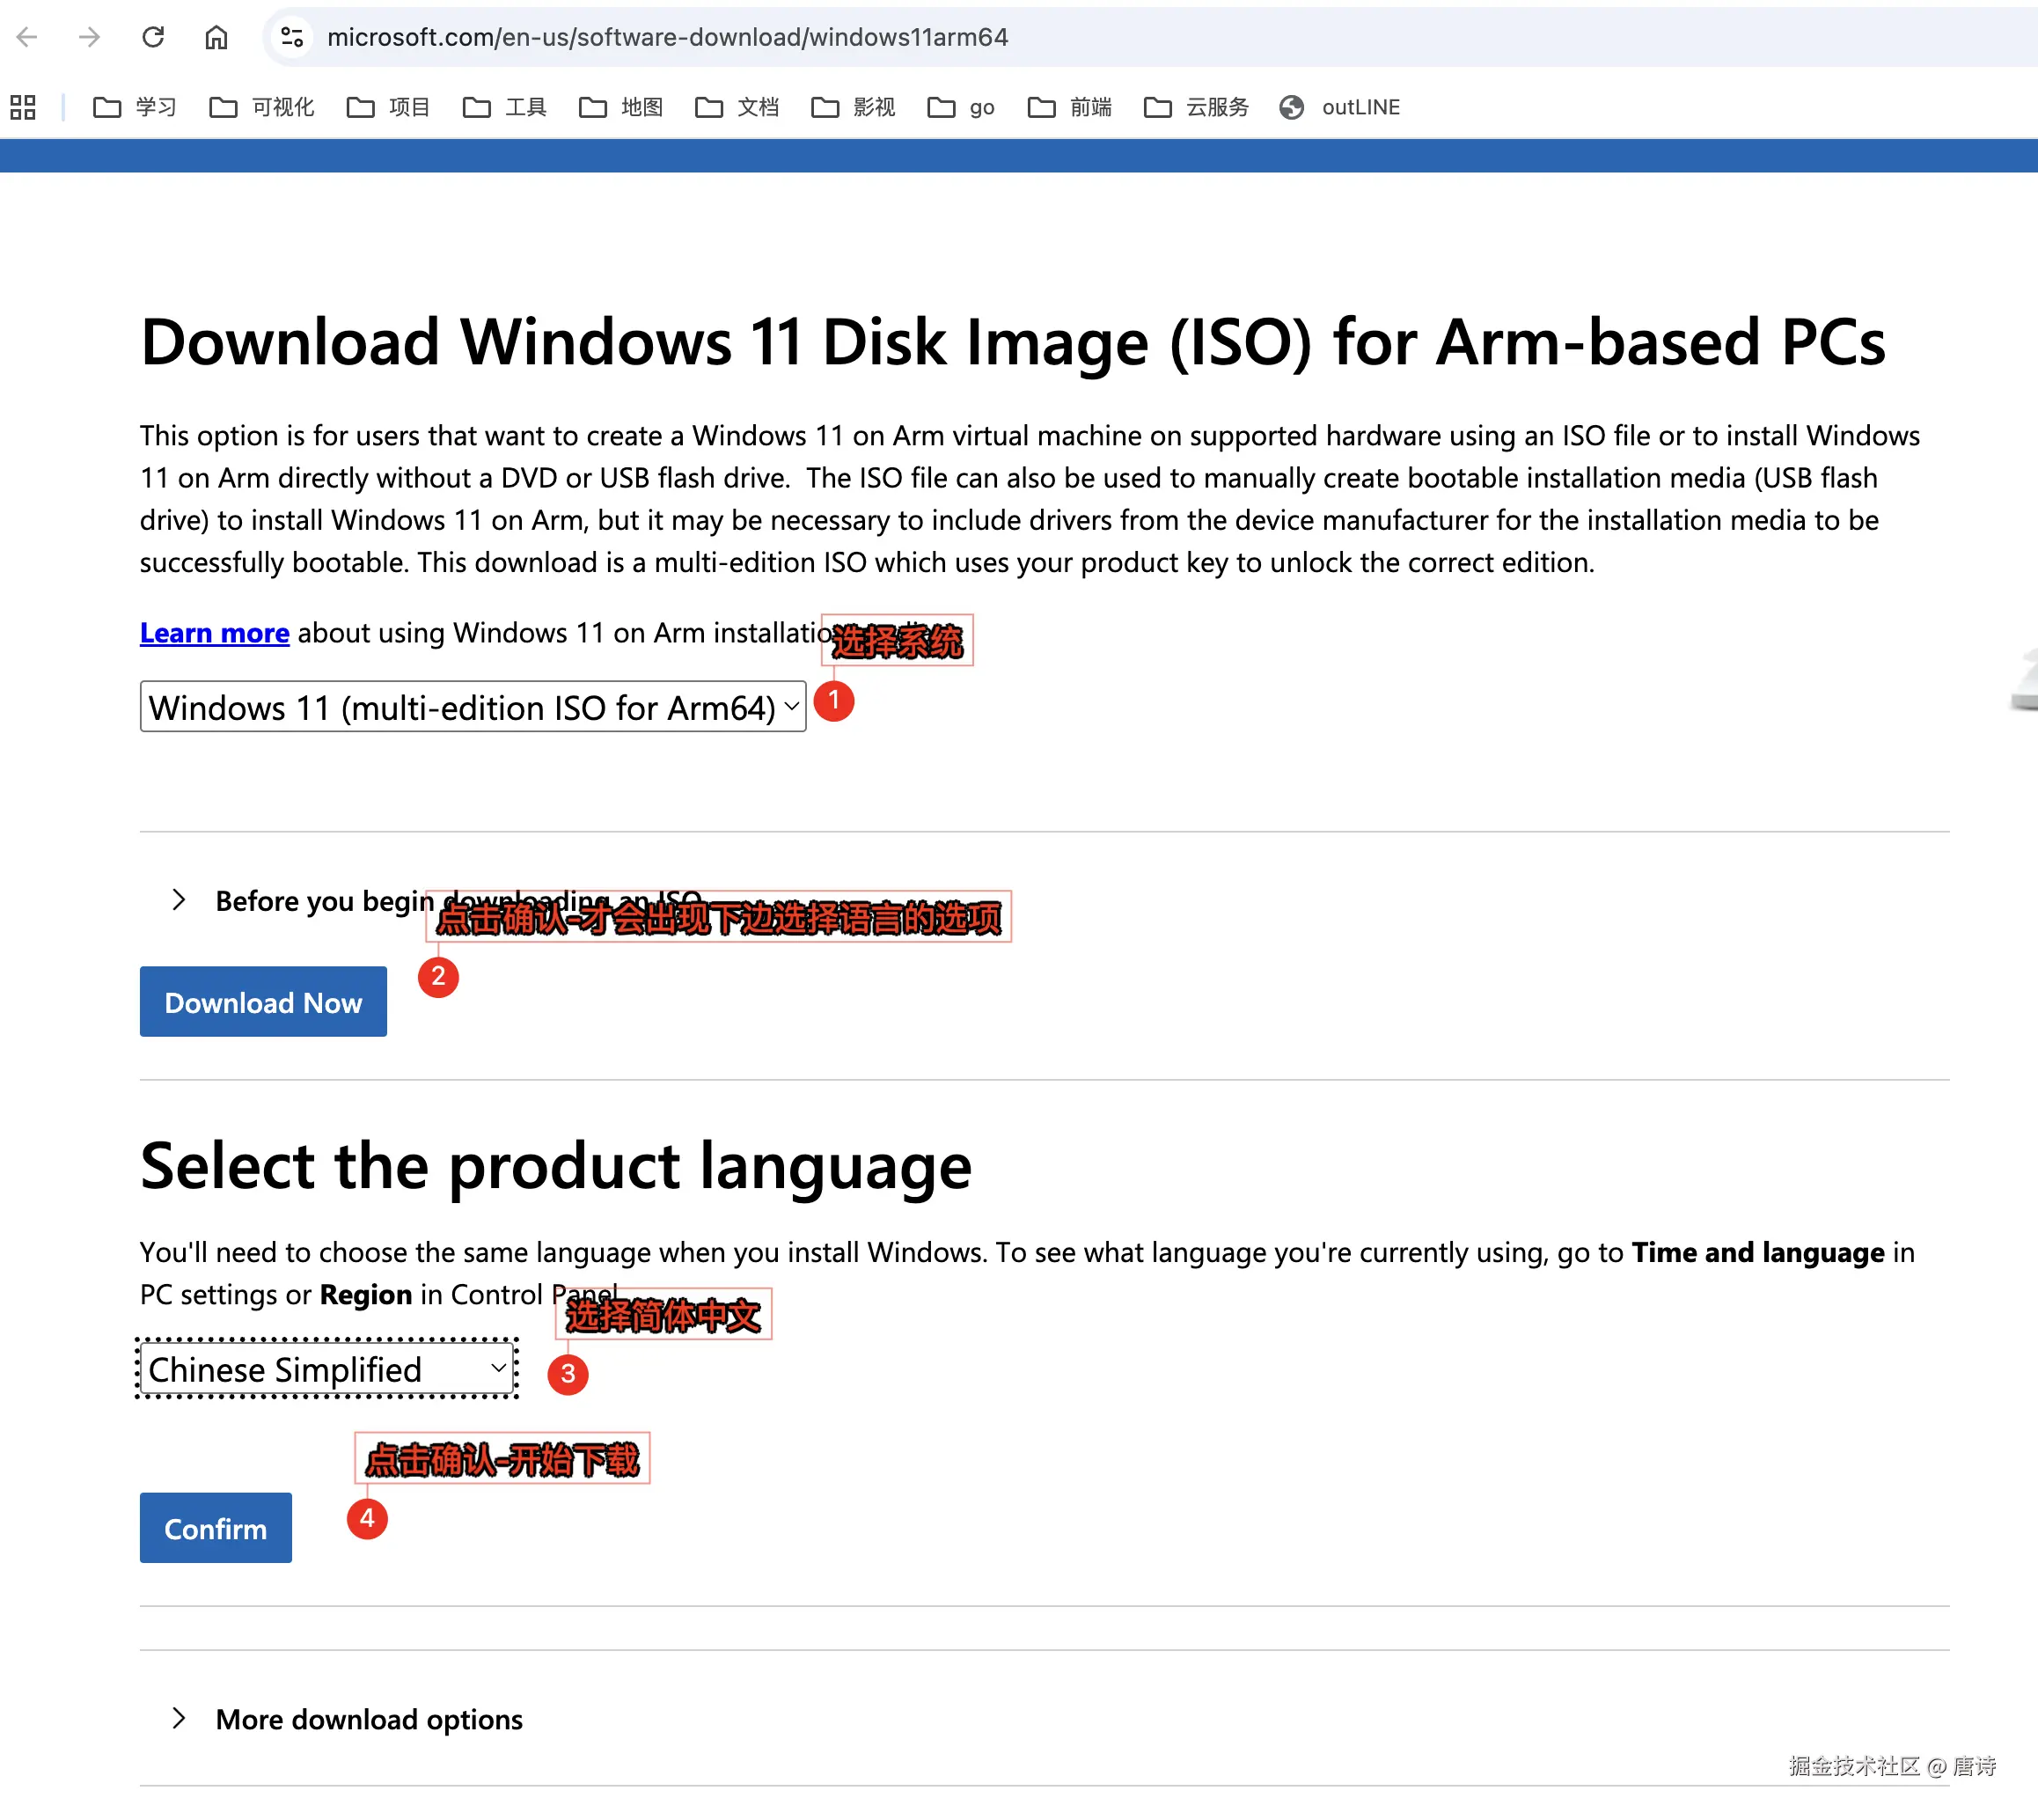Viewport: 2038px width, 1820px height.
Task: Click the browser forward arrow
Action: (90, 37)
